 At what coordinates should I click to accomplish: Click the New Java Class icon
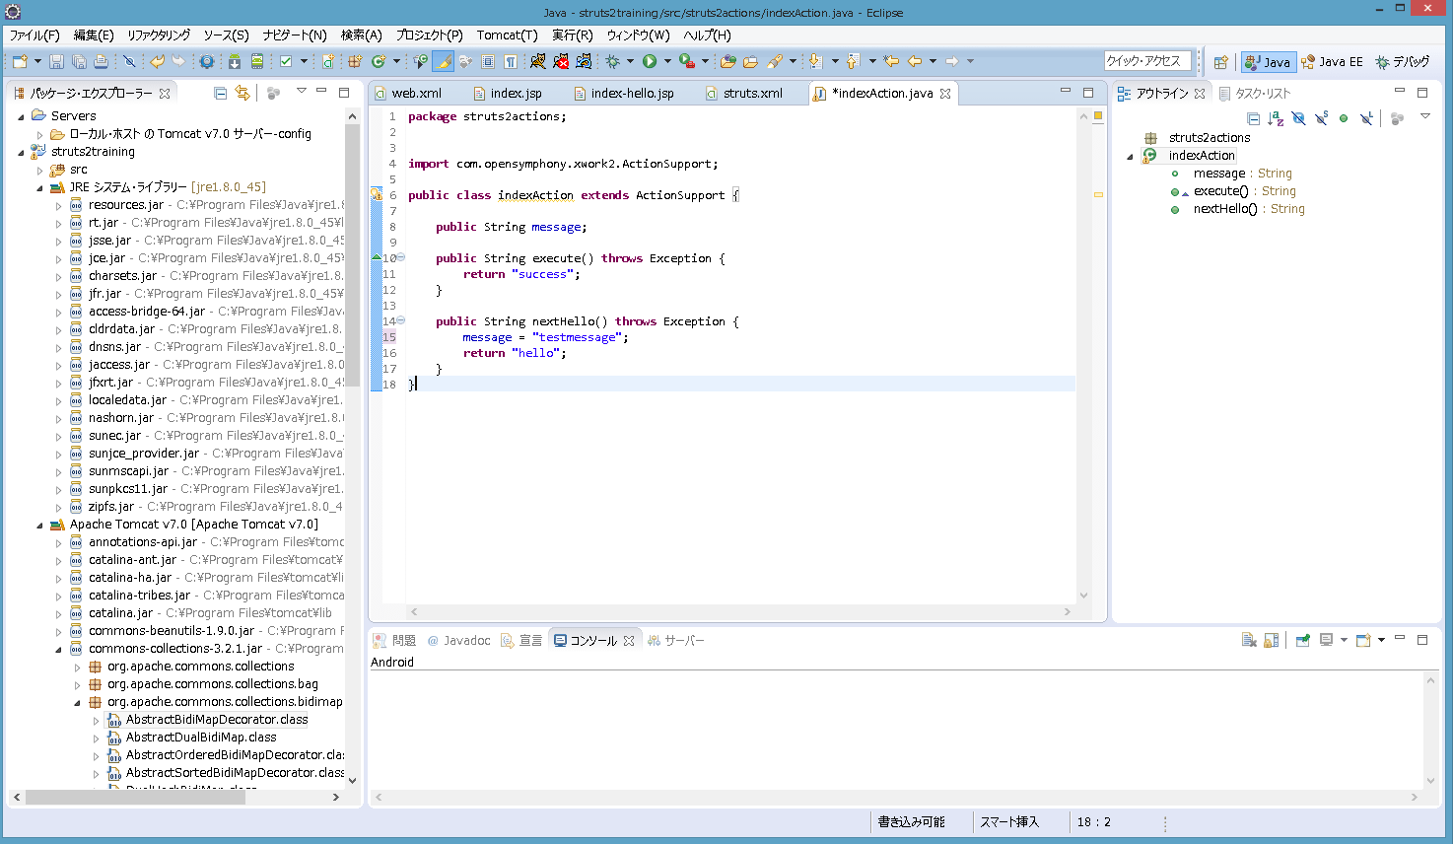point(378,61)
